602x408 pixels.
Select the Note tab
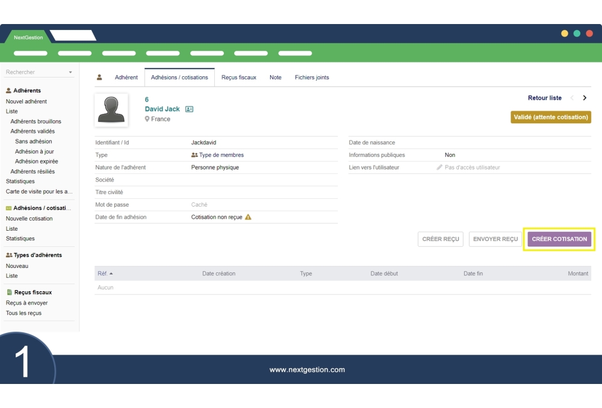(275, 78)
